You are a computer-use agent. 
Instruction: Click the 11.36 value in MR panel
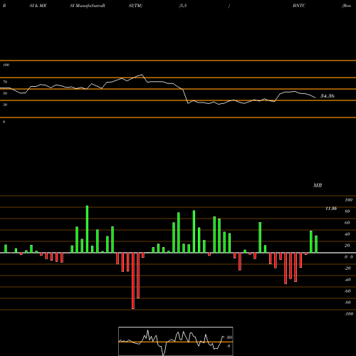(331, 209)
